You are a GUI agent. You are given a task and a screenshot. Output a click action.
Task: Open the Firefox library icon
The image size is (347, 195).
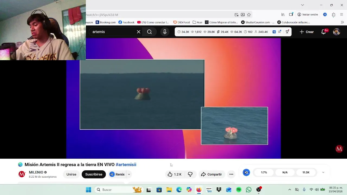coord(283,15)
